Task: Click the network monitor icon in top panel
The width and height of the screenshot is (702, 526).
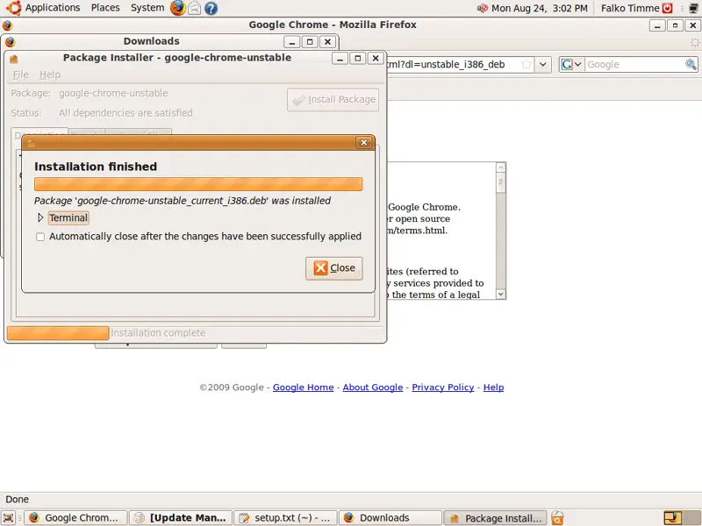Action: pyautogui.click(x=693, y=8)
